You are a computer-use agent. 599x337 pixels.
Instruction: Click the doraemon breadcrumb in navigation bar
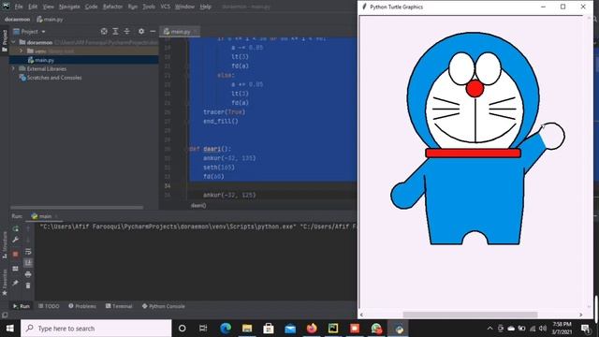tap(17, 19)
